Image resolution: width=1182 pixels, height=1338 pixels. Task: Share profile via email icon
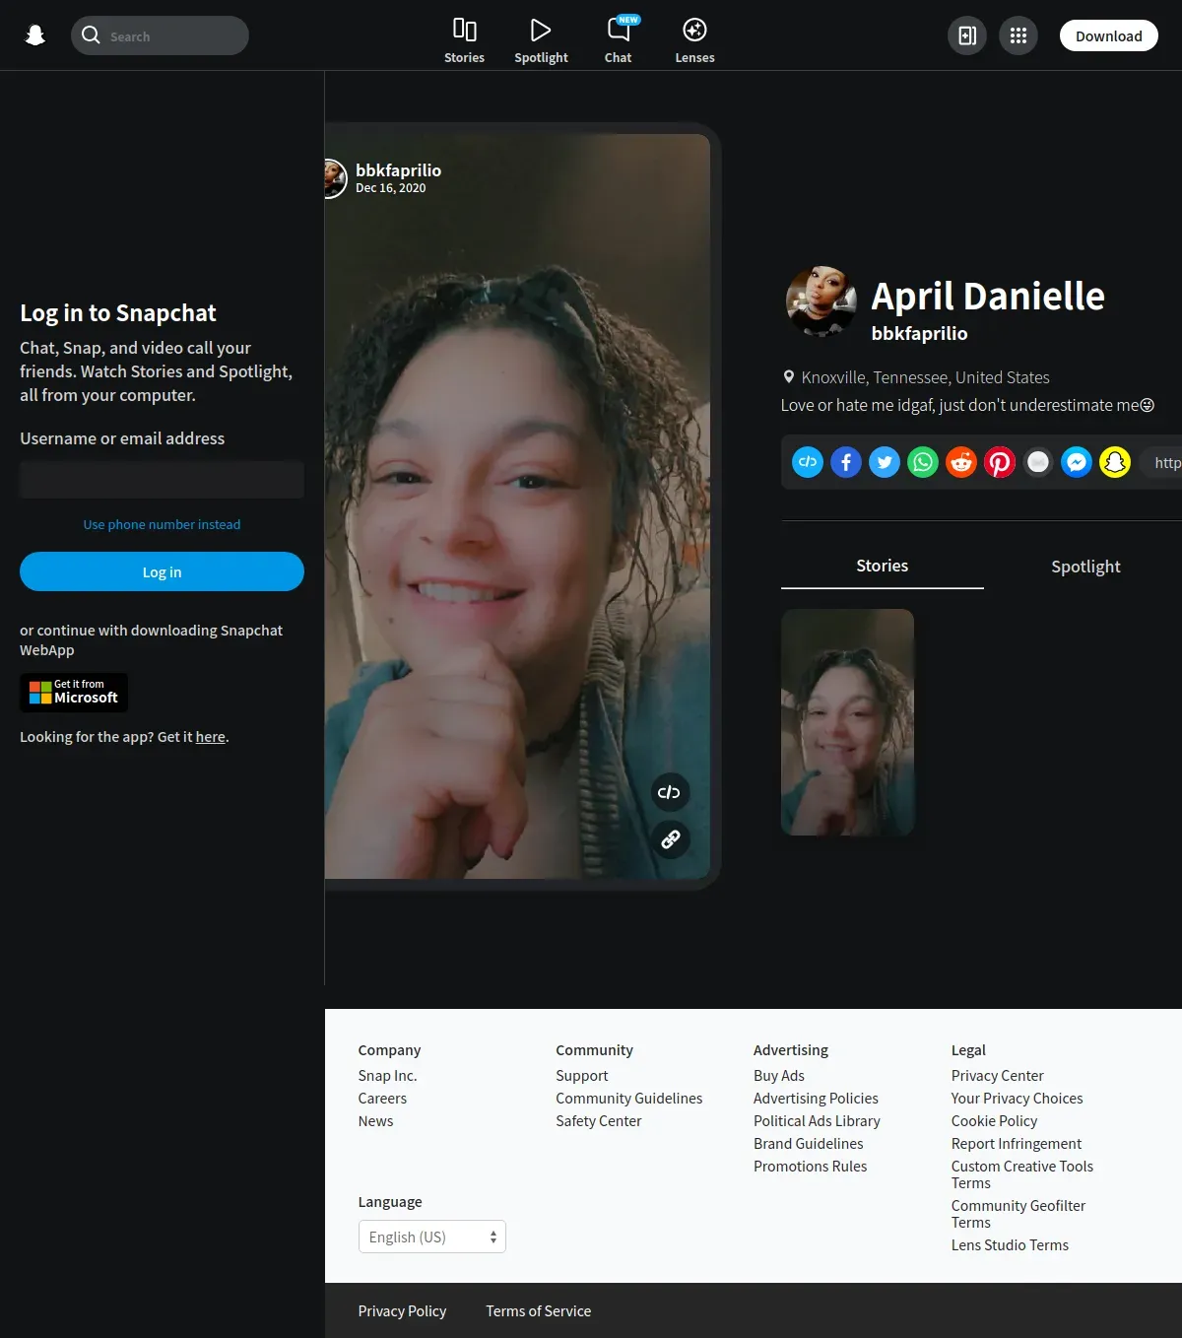[1038, 462]
